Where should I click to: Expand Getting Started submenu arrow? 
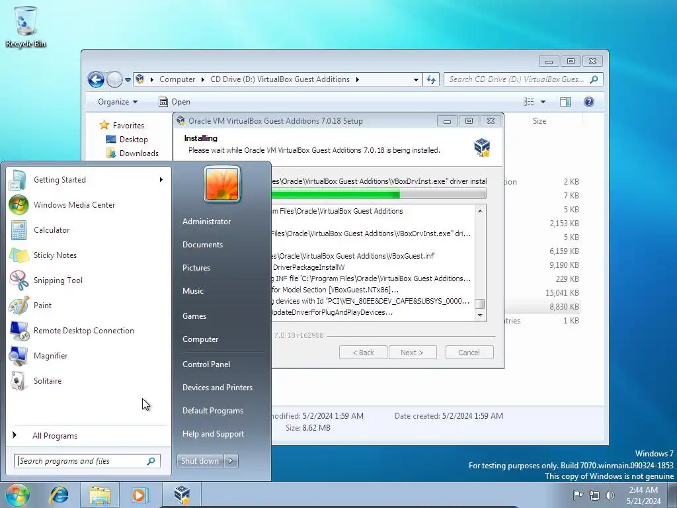(x=161, y=180)
